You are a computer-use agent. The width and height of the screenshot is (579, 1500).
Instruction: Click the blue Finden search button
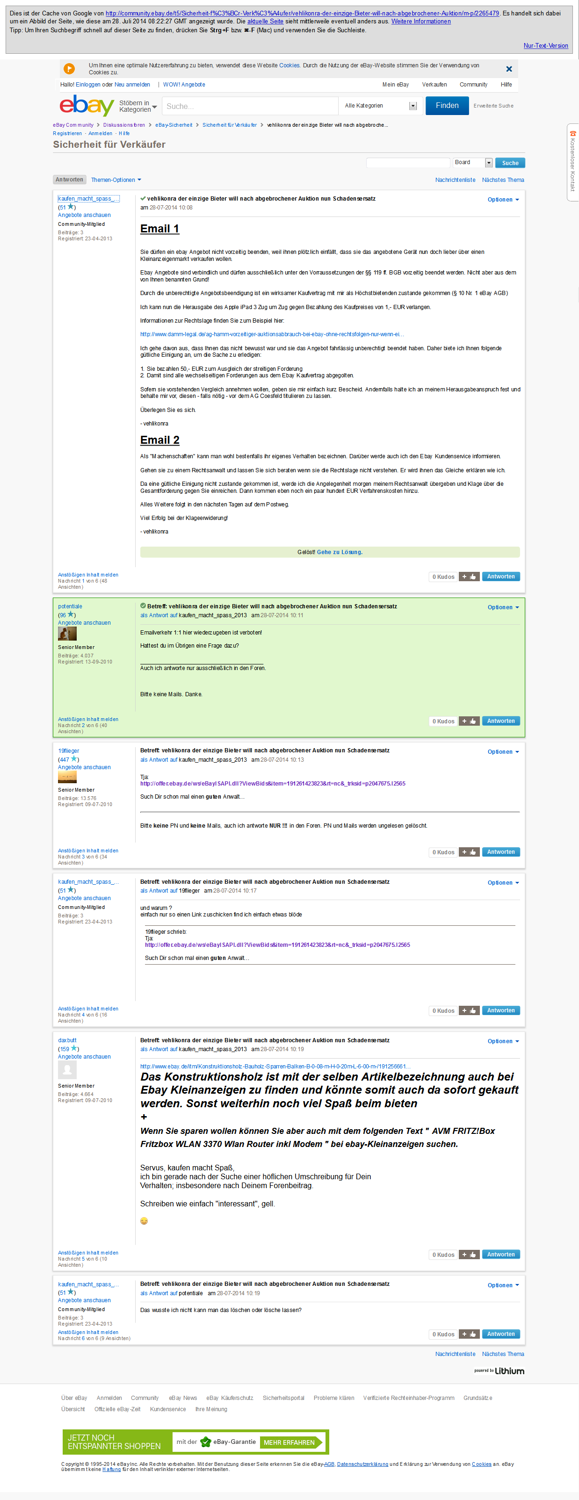coord(448,105)
